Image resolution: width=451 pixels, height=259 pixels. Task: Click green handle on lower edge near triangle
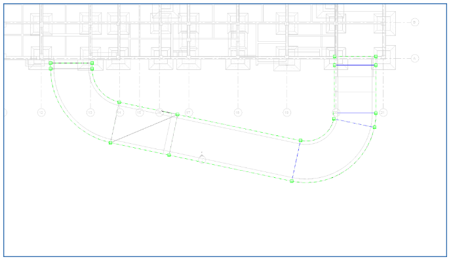click(169, 155)
